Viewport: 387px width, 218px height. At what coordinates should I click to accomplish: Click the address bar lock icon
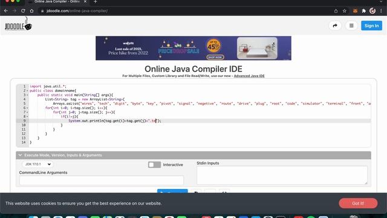click(x=42, y=11)
